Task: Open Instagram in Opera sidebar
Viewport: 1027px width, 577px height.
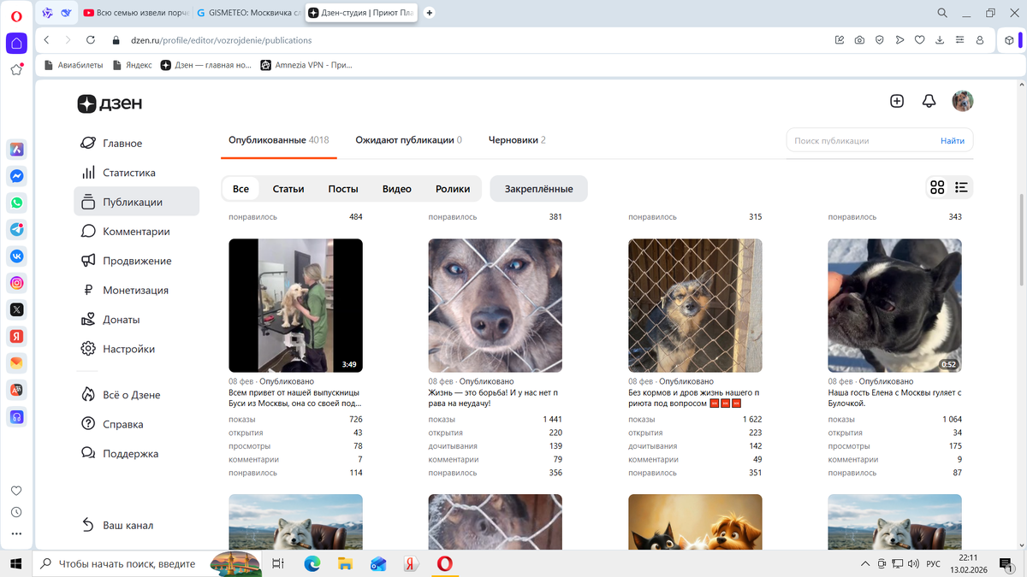Action: point(16,283)
